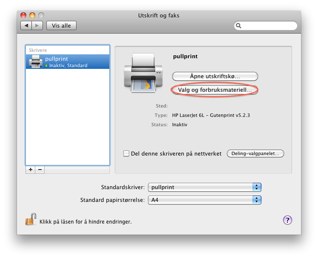The image size is (318, 258).
Task: Click the padlock to prevent changes
Action: coord(31,220)
